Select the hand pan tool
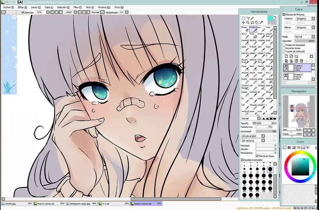This screenshot has width=319, height=210. (x=257, y=22)
